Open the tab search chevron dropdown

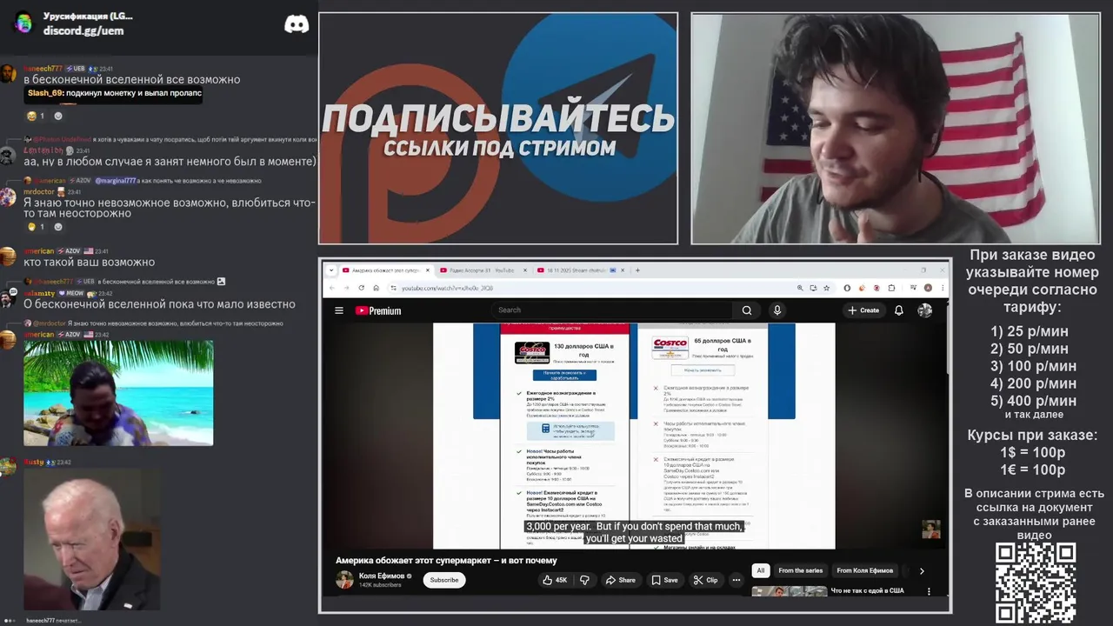331,270
